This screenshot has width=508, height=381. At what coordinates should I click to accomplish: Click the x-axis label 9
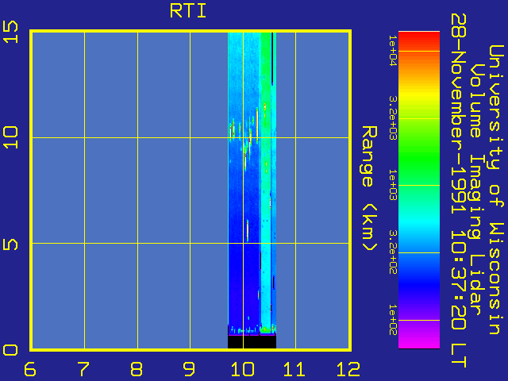click(189, 369)
